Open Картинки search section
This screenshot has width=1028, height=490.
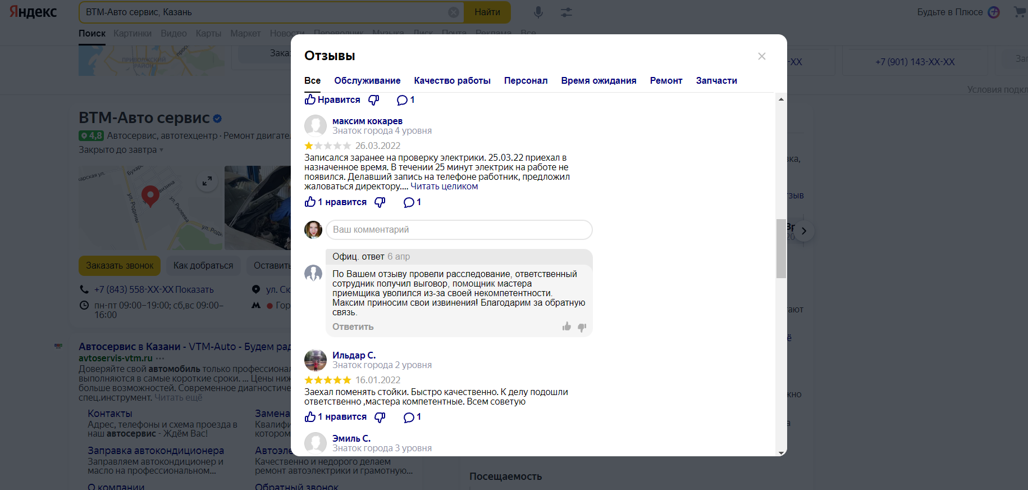pyautogui.click(x=133, y=34)
